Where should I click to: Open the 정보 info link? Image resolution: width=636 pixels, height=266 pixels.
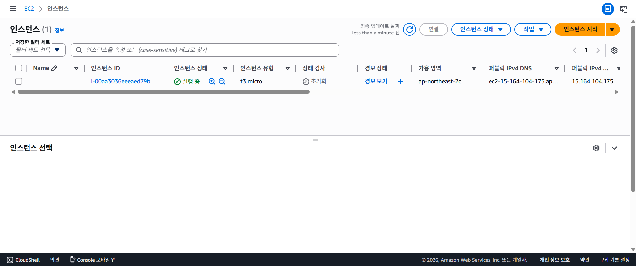pos(59,30)
